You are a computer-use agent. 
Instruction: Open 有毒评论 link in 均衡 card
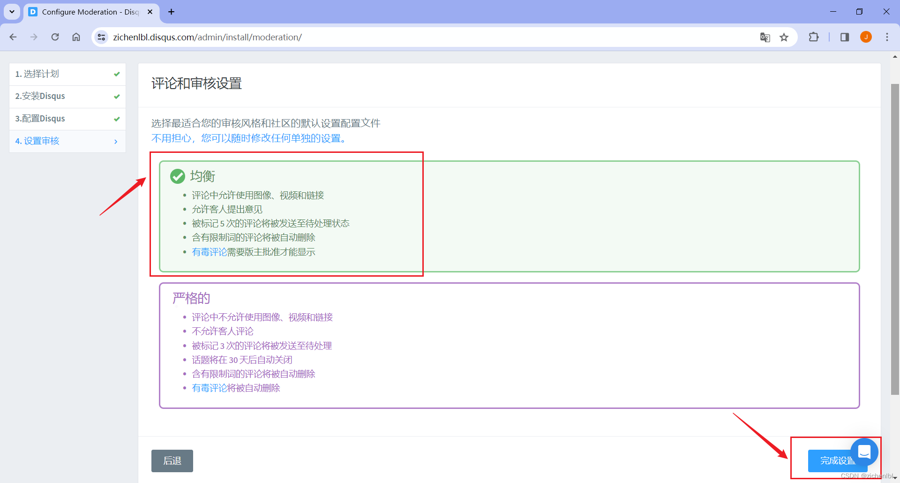coord(209,252)
